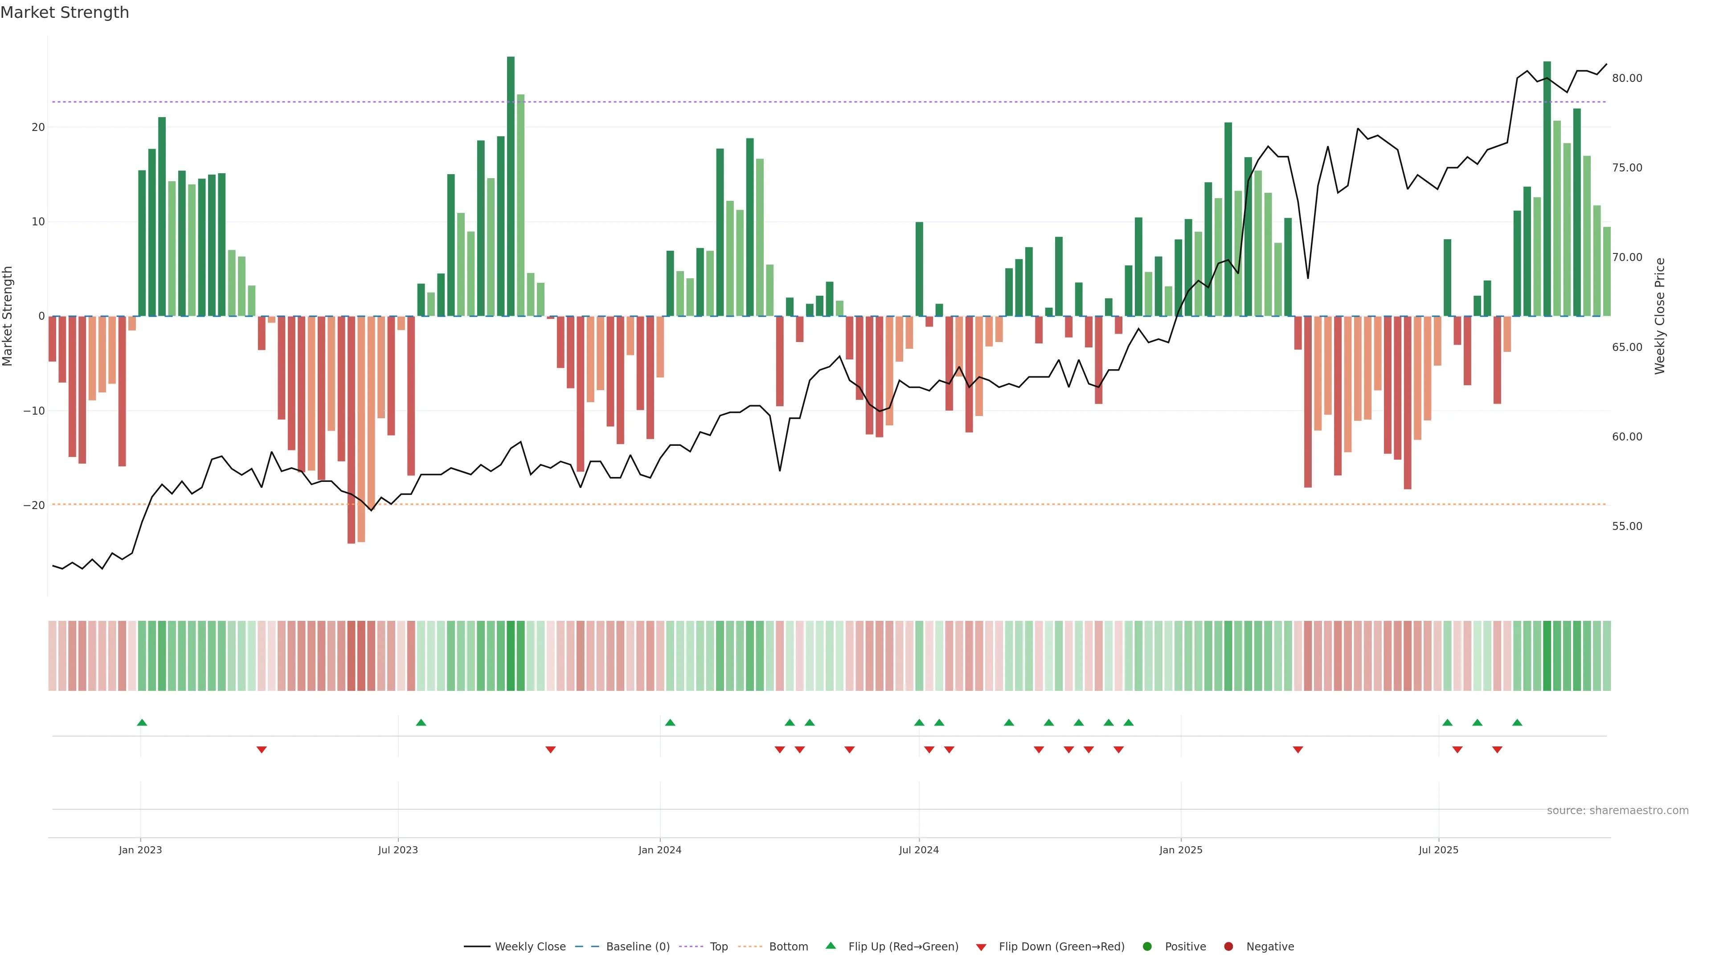1711x962 pixels.
Task: Click the Negative red circle legend icon
Action: tap(1228, 947)
